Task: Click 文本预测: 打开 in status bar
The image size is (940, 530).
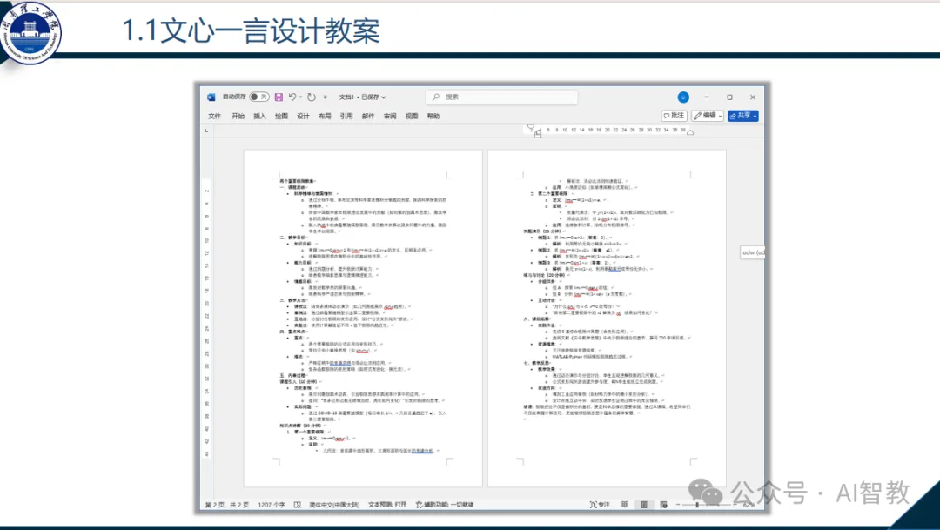Action: (387, 505)
